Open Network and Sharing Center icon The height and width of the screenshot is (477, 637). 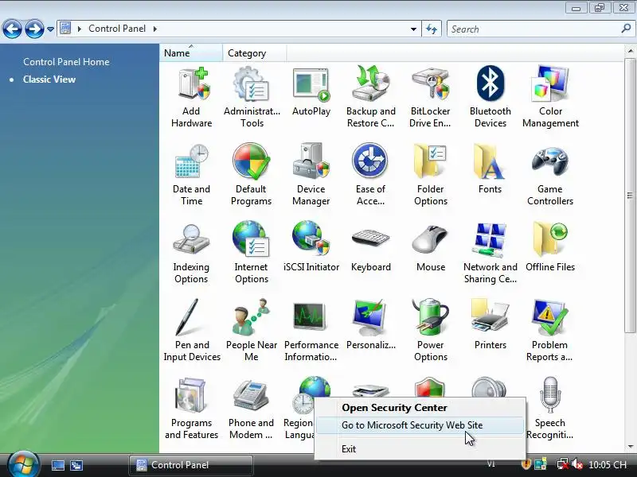click(490, 253)
